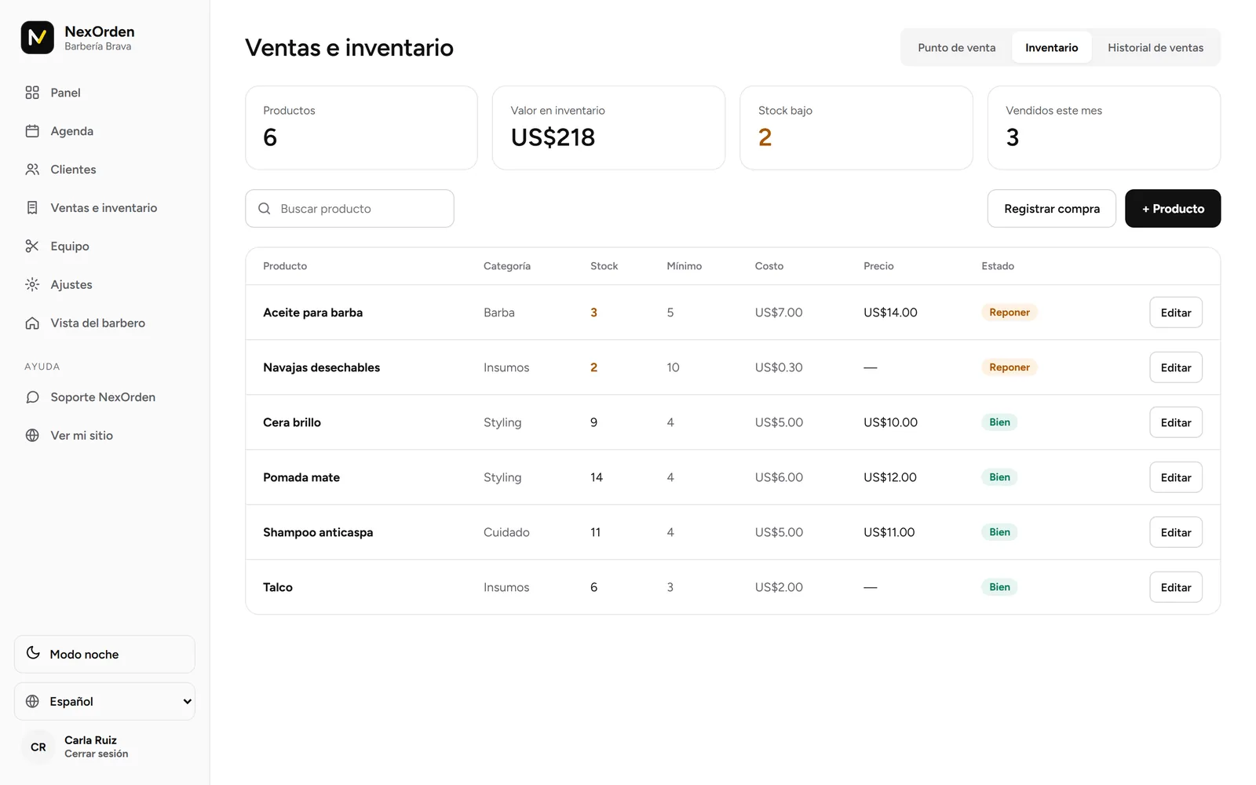Open Historial de ventas tab
Screen dimensions: 1256x785
pyautogui.click(x=1155, y=48)
